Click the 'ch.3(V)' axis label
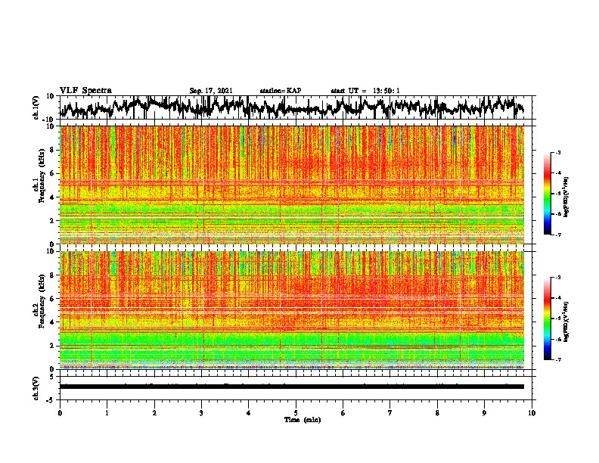The height and width of the screenshot is (463, 599). pos(36,388)
